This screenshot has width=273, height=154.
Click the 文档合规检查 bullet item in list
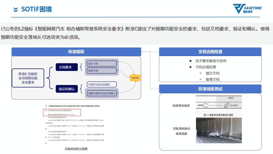click(206, 67)
